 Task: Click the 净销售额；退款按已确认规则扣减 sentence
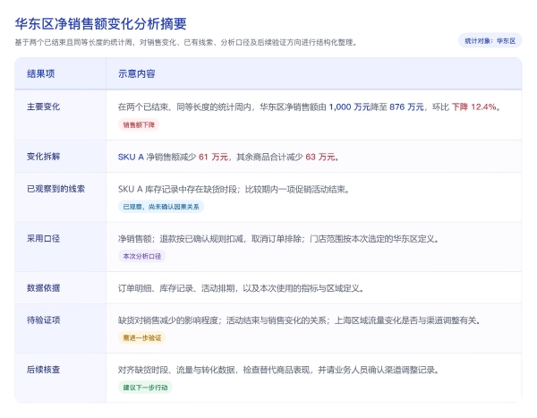coord(278,239)
